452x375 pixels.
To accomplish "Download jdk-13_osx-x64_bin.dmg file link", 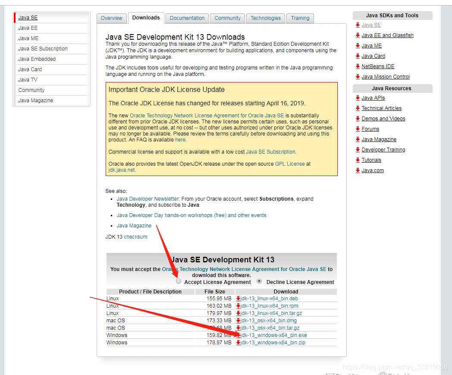I will [x=269, y=321].
